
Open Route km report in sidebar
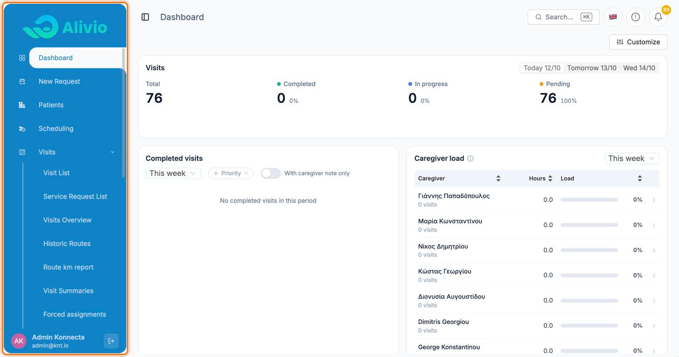tap(68, 267)
